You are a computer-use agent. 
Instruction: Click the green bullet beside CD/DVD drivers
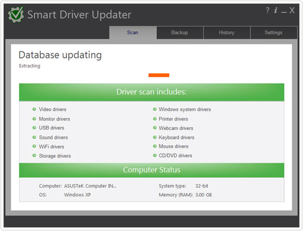155,155
